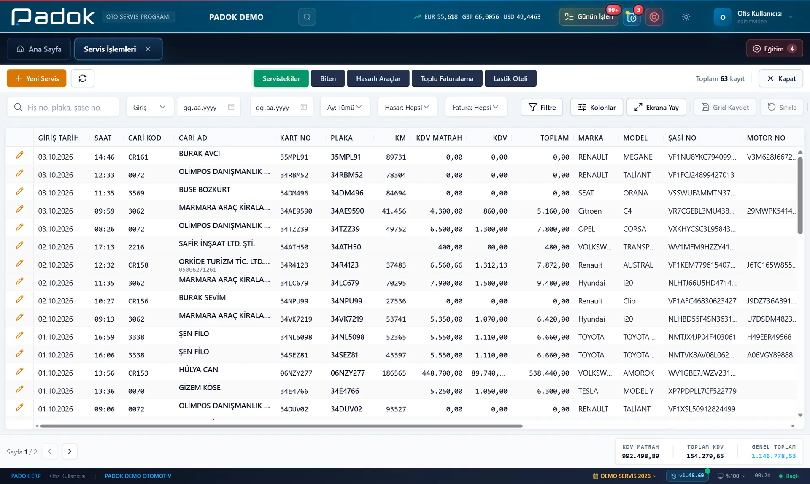Expand the Giriş date type dropdown
Screen dimensions: 810x484
click(150, 107)
